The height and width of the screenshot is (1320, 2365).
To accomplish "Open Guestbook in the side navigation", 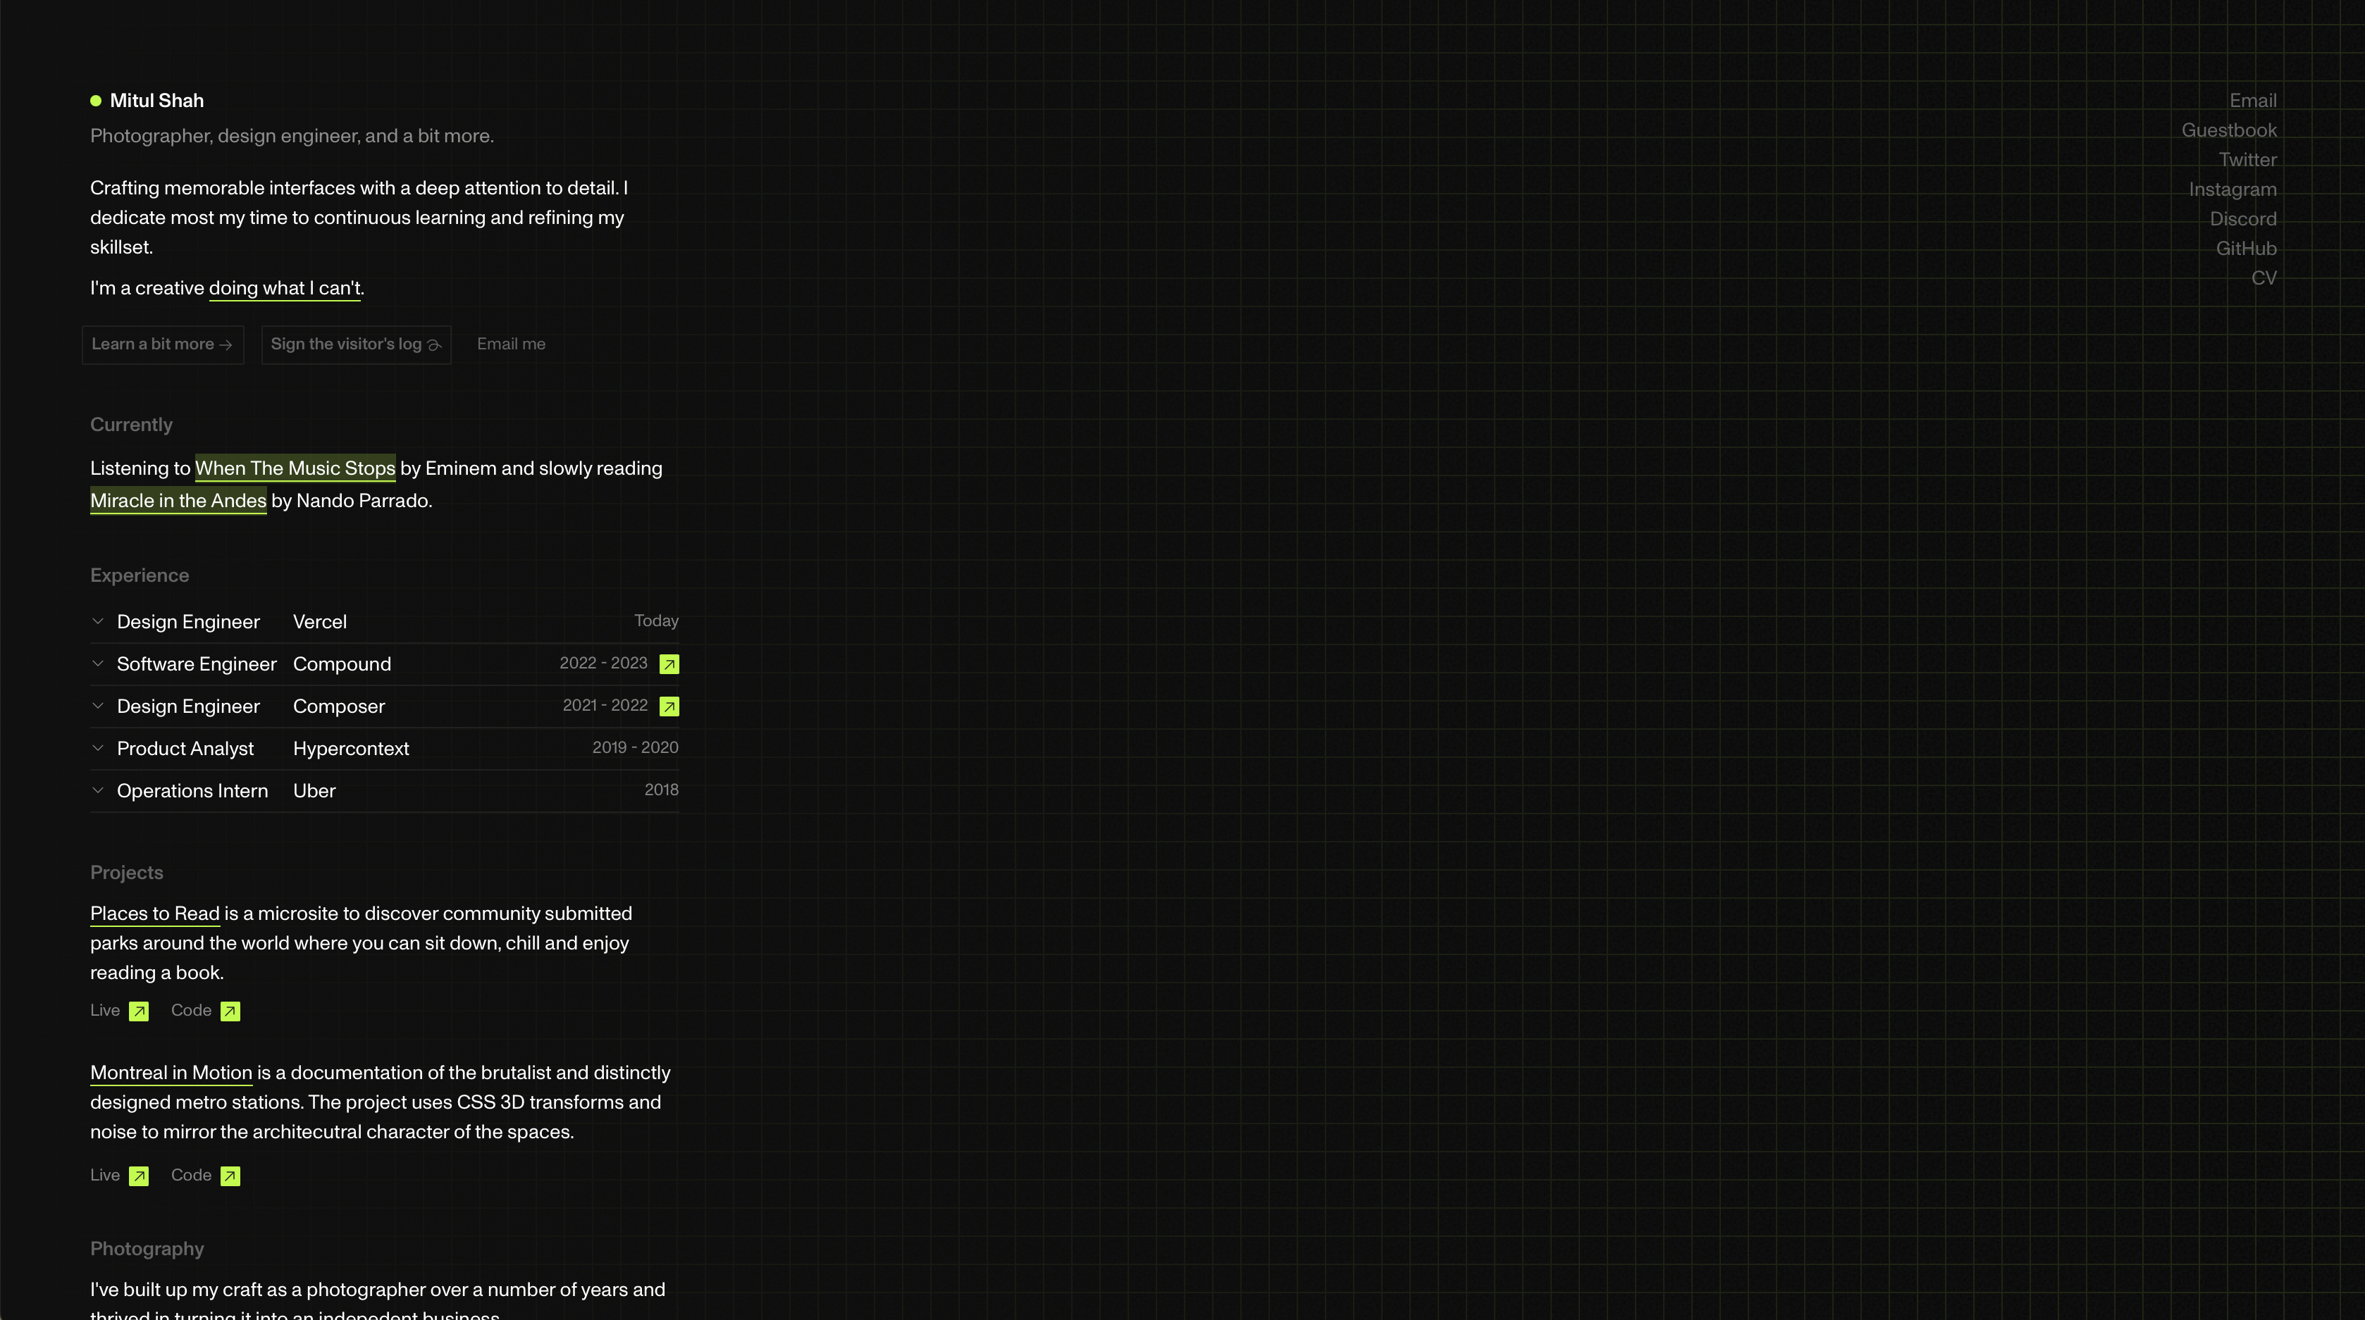I will pos(2228,130).
